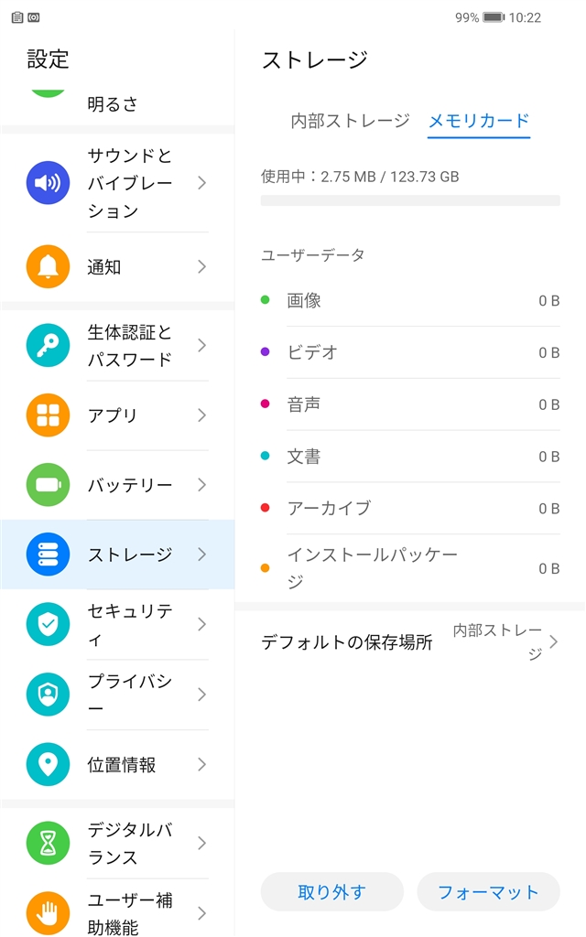The height and width of the screenshot is (937, 586).
Task: Tap the blue Storage icon
Action: (48, 555)
